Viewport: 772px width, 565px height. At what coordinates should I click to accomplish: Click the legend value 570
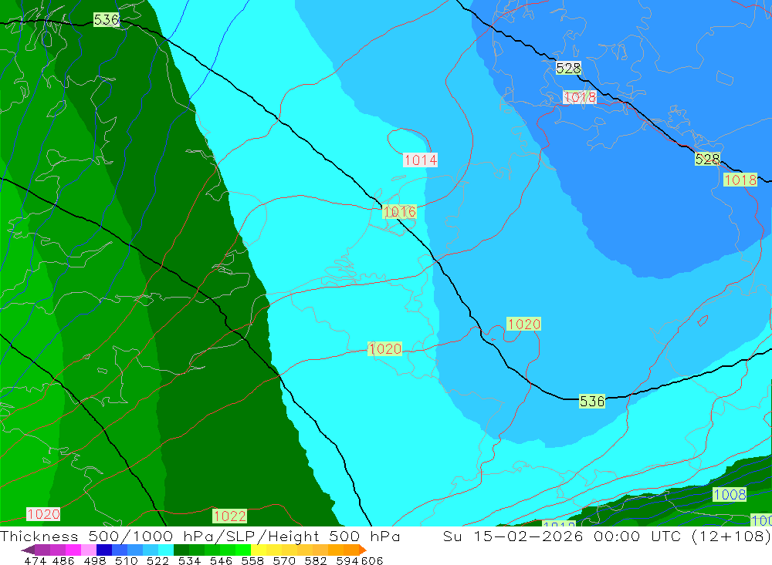pyautogui.click(x=283, y=560)
